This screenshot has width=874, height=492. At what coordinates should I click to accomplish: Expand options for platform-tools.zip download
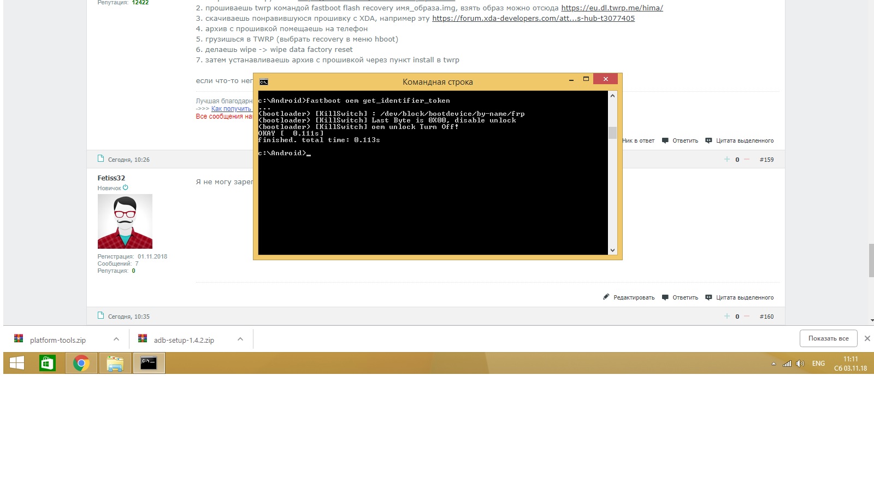click(x=116, y=339)
